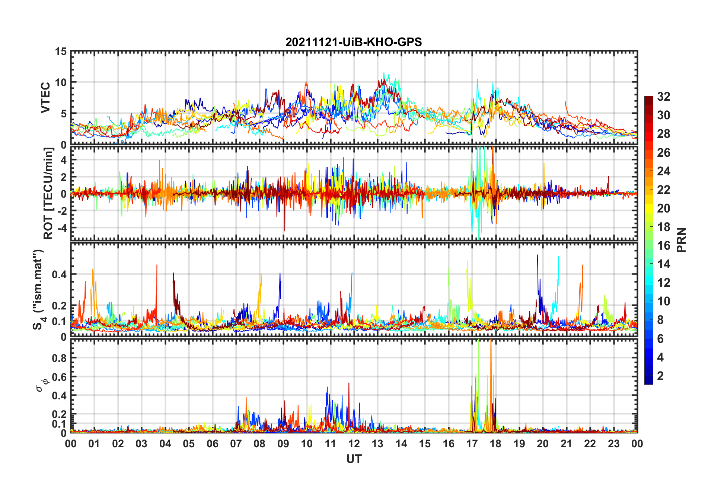Click colorbar tick value 10
The height and width of the screenshot is (480, 708).
point(663,301)
